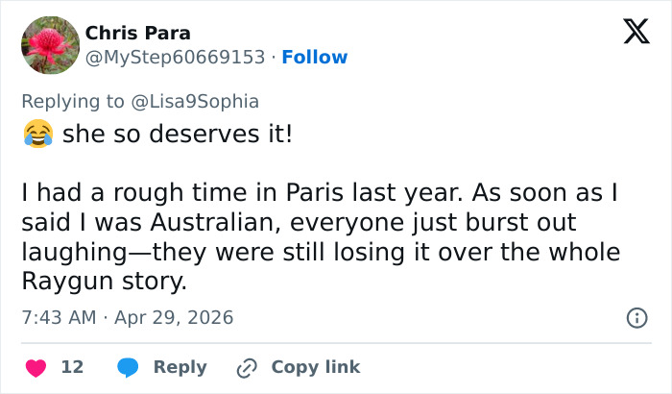This screenshot has height=394, width=672.
Task: Click the sentence mentioning Paris last year
Action: (240, 193)
